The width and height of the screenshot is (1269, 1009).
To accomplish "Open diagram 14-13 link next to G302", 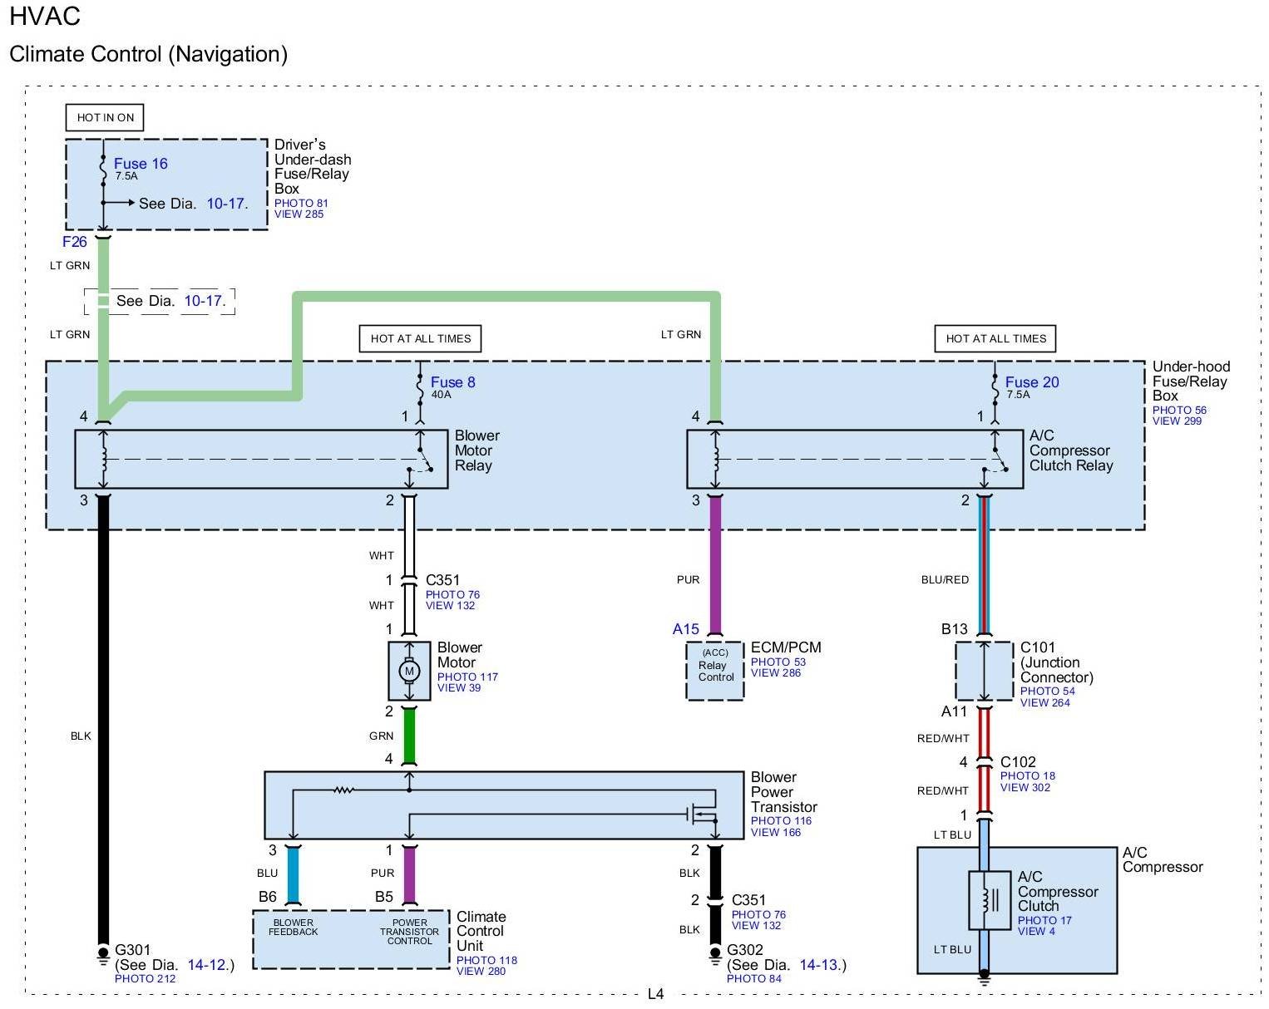I will pyautogui.click(x=820, y=965).
